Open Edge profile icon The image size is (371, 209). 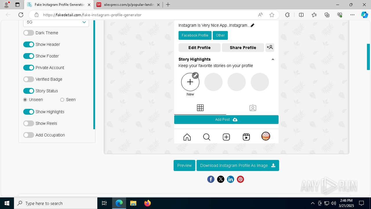[6, 5]
